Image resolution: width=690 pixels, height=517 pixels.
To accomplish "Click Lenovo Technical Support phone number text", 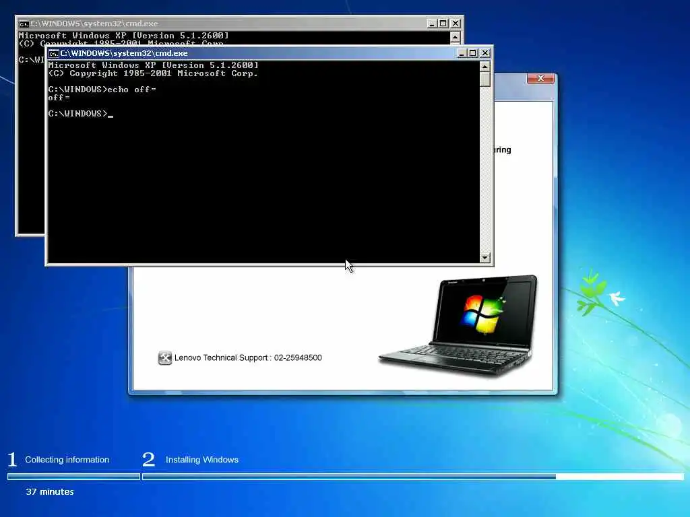I will (x=298, y=358).
